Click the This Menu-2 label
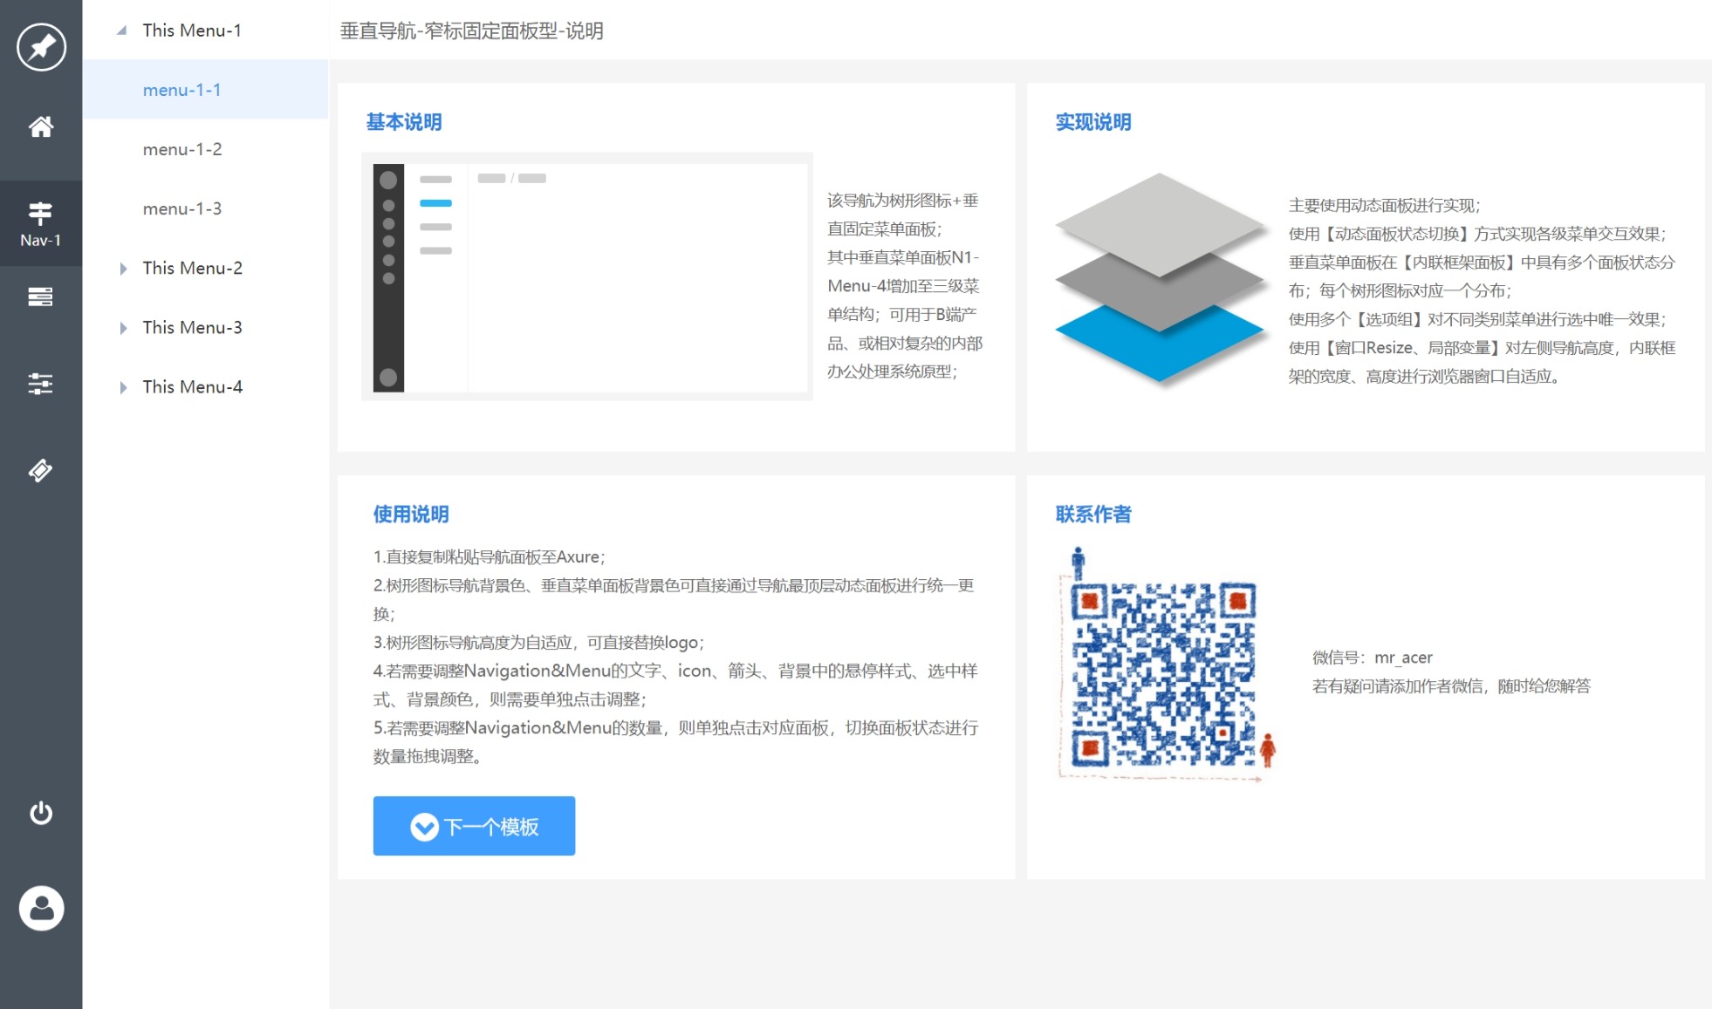The height and width of the screenshot is (1009, 1712). pos(193,269)
